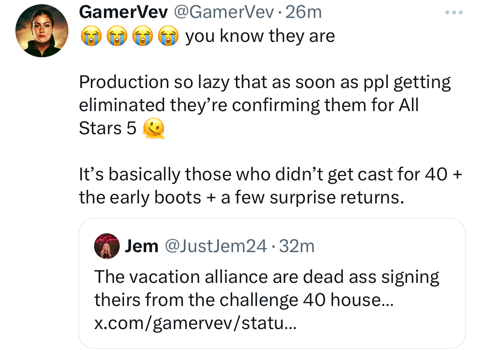Click the 32m quoted tweet timestamp
481x350 pixels.
(297, 246)
